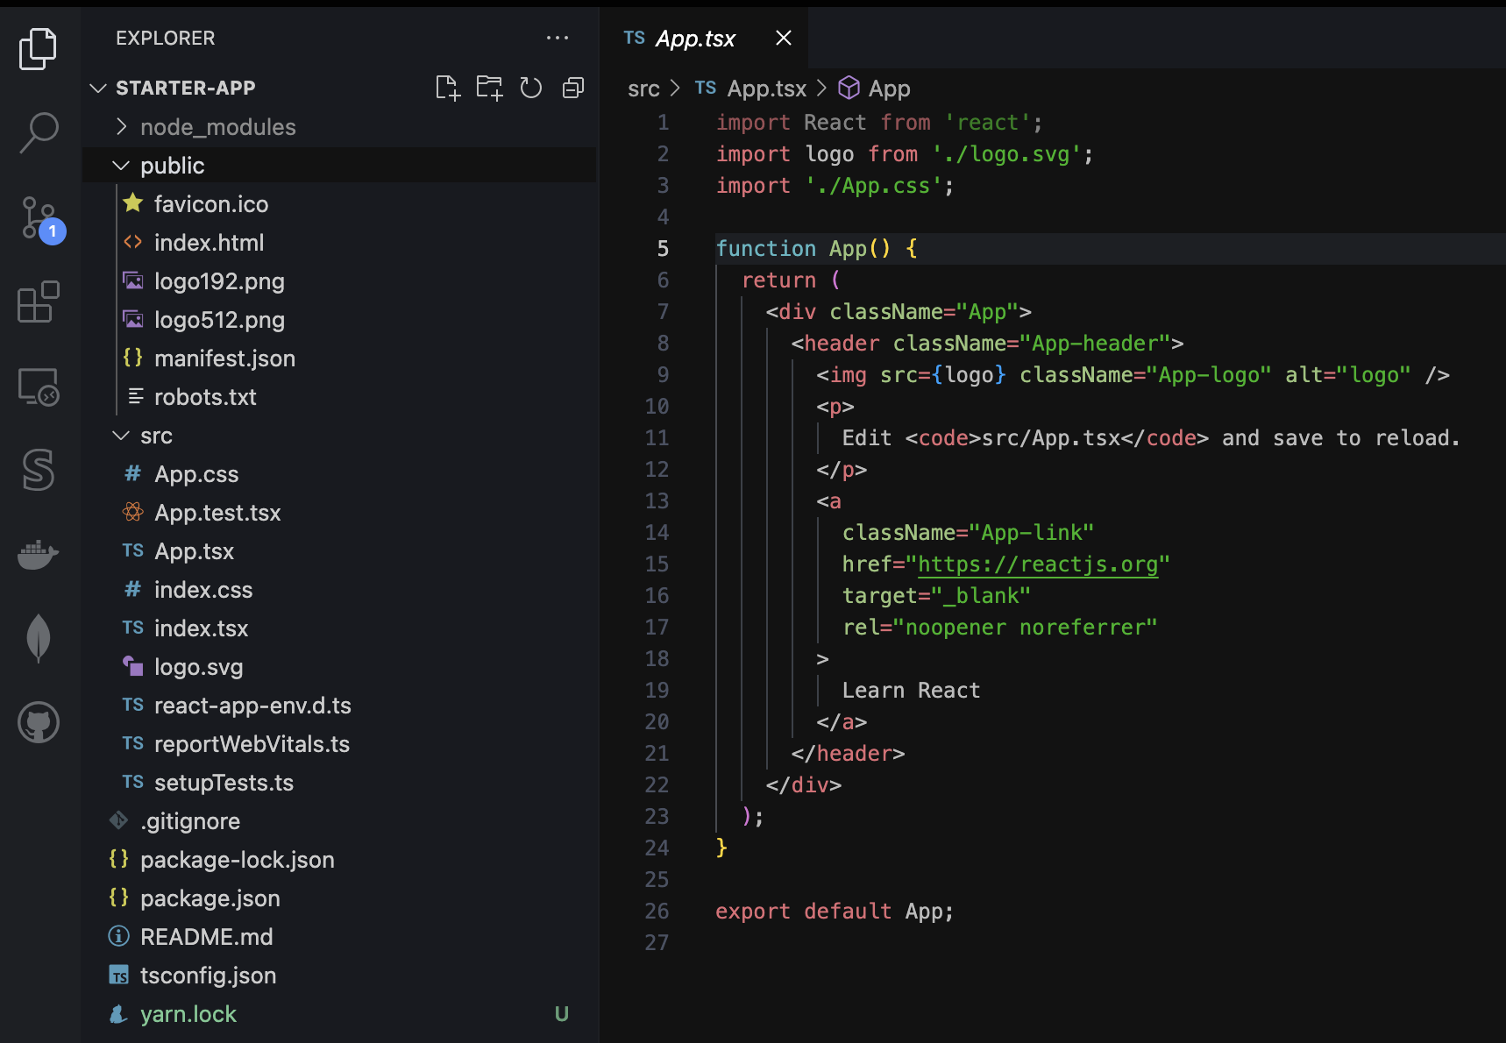Open logo.svg file
Viewport: 1506px width, 1043px height.
[x=340, y=667]
